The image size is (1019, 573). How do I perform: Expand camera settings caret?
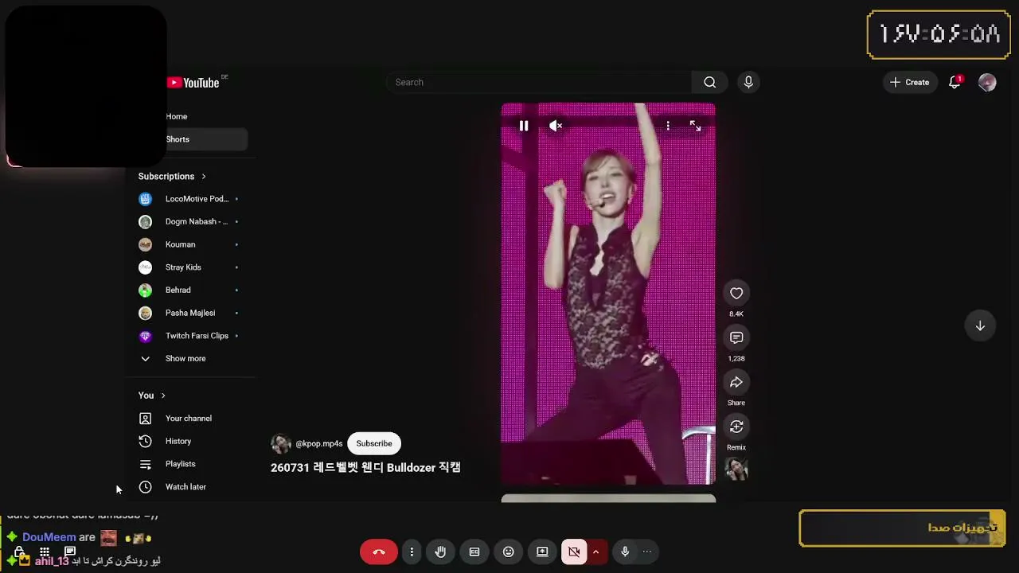point(595,552)
